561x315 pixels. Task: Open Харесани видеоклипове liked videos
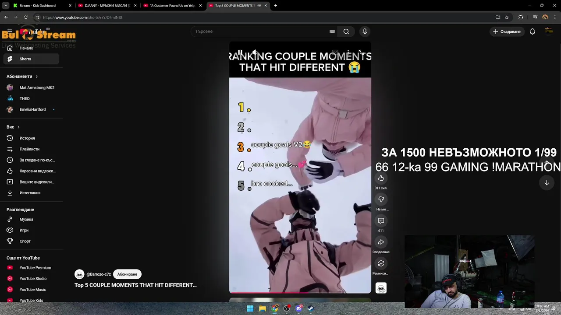point(31,171)
